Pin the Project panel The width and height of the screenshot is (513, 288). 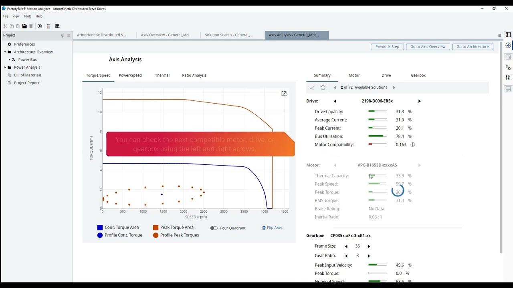62,36
